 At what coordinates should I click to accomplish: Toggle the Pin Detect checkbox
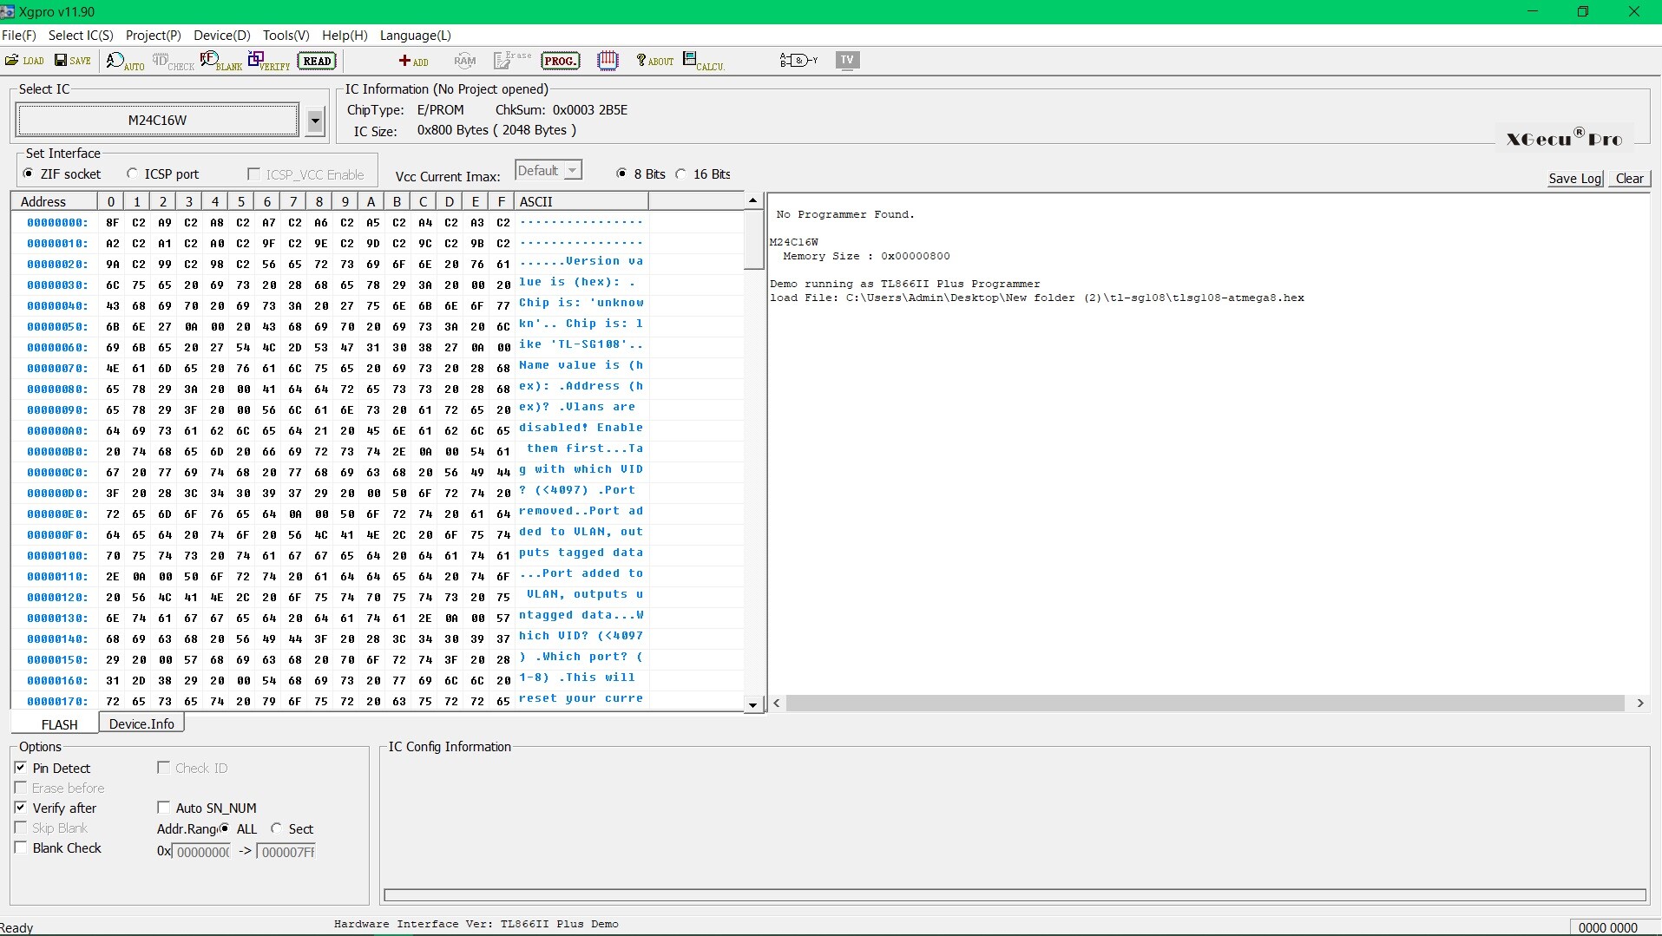click(x=21, y=768)
